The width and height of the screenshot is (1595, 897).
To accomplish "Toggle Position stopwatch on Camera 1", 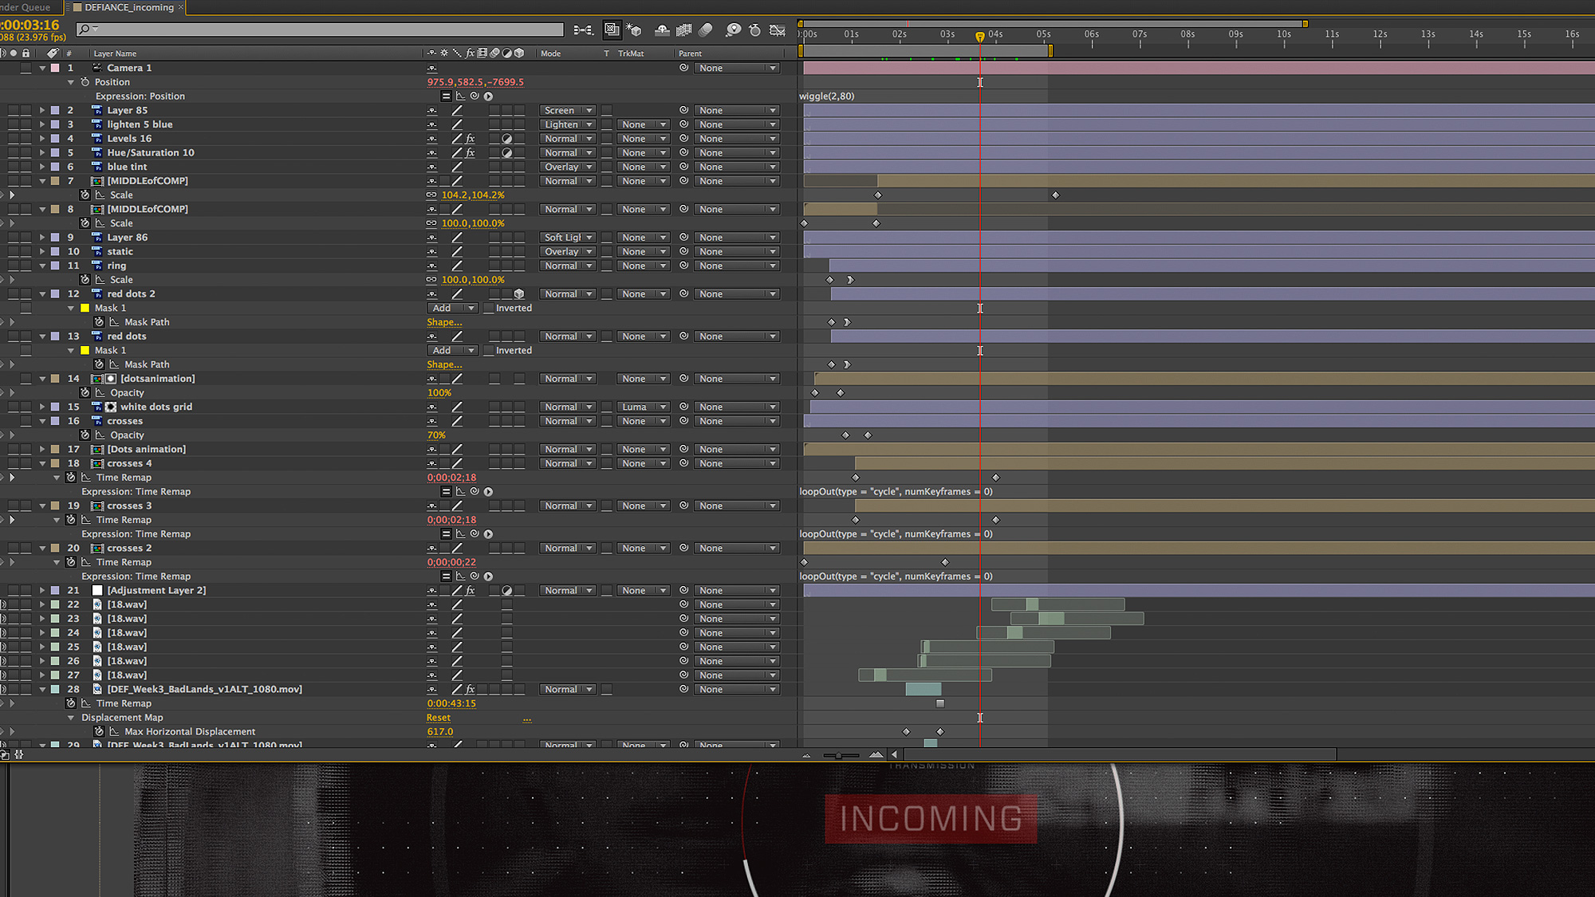I will (x=85, y=82).
